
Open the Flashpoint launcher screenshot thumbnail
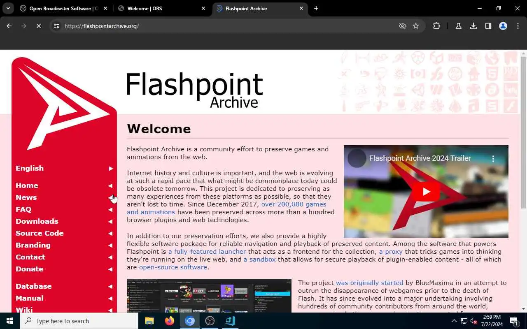(209, 296)
